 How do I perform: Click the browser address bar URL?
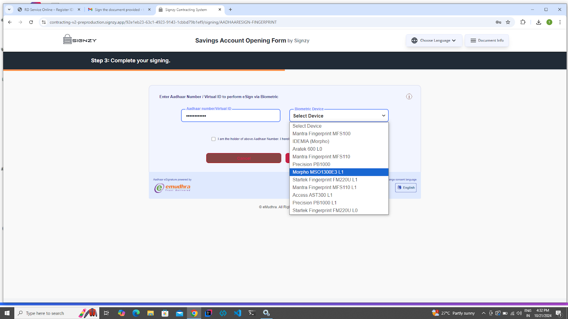tap(163, 22)
